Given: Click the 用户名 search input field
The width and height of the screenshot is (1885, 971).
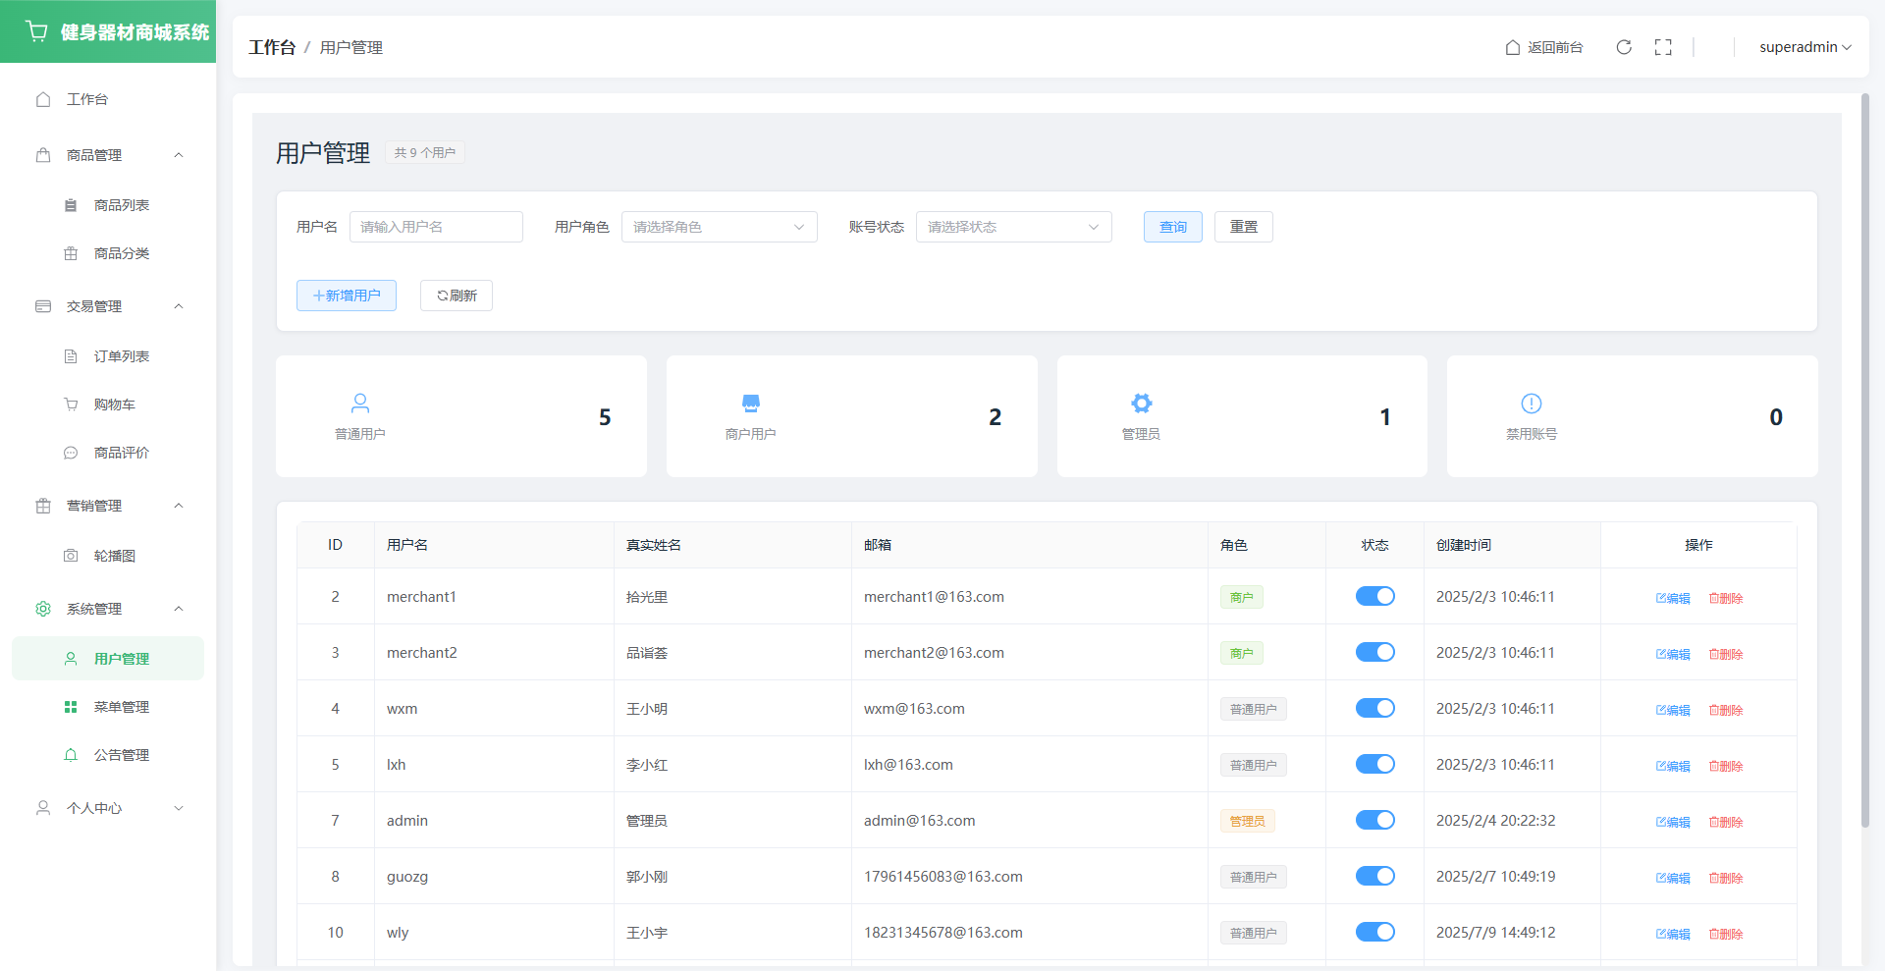Looking at the screenshot, I should pyautogui.click(x=436, y=227).
